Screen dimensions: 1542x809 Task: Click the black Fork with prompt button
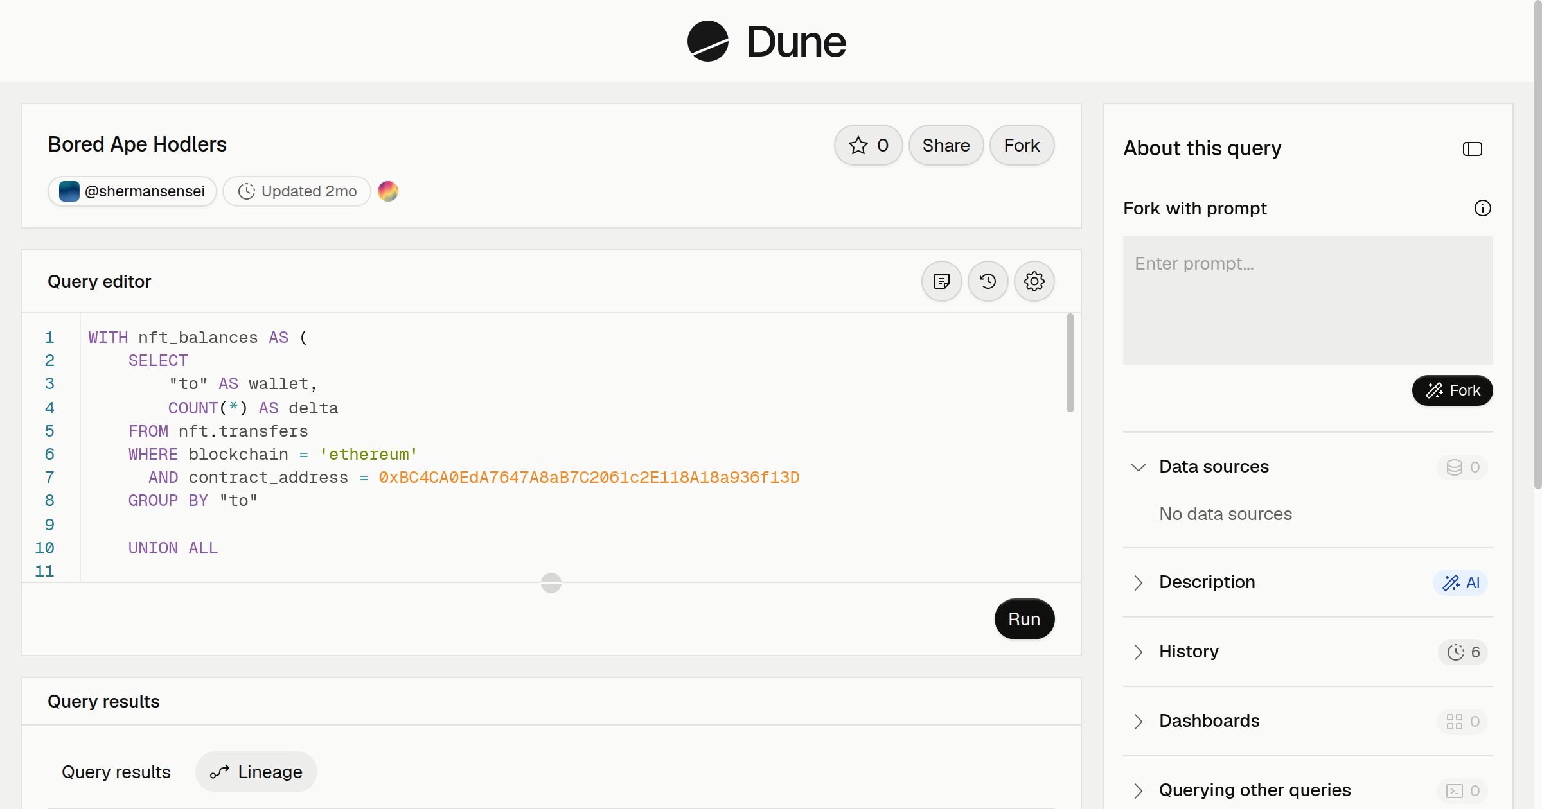pos(1452,390)
